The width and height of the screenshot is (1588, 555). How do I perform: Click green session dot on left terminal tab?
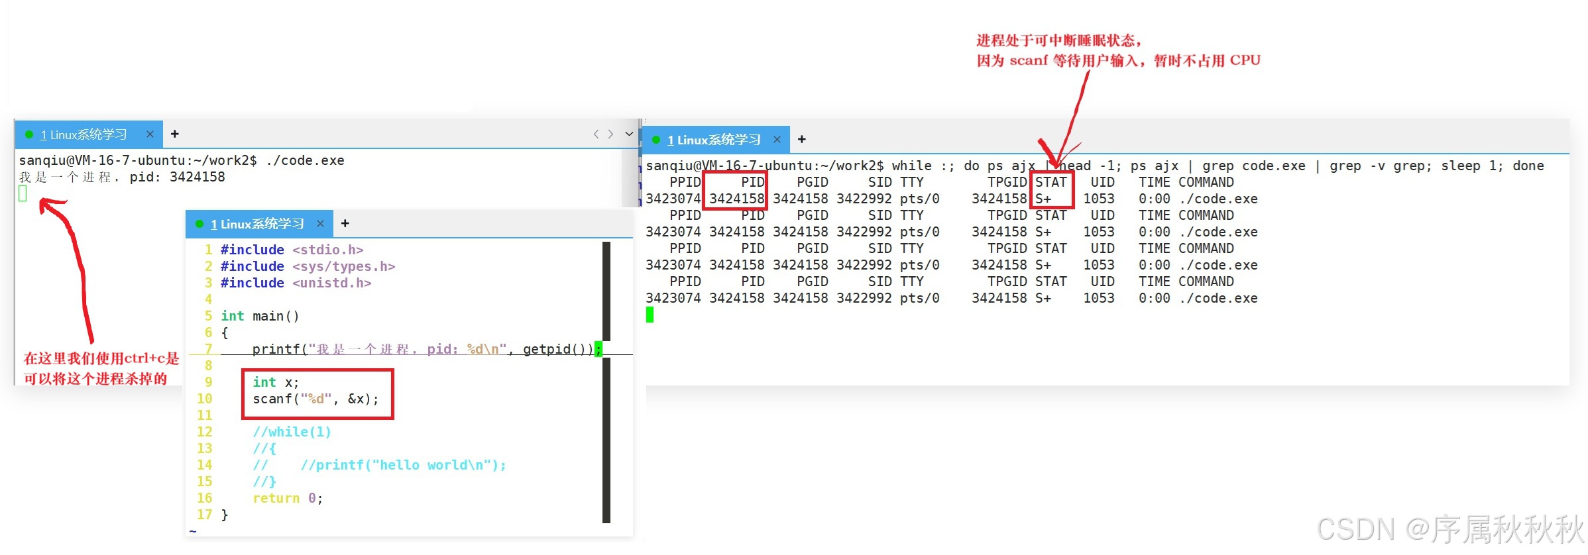(29, 134)
